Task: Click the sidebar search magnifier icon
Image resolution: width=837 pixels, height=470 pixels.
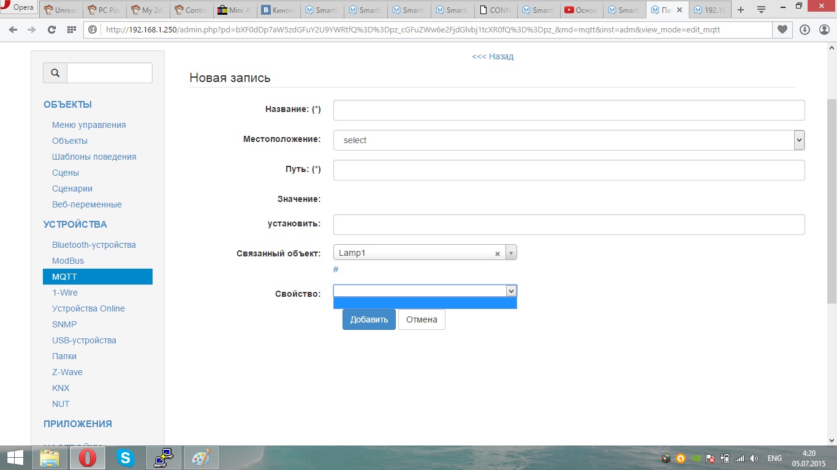Action: 55,73
